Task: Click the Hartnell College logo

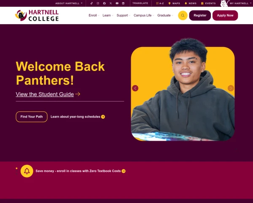Action: pos(37,15)
